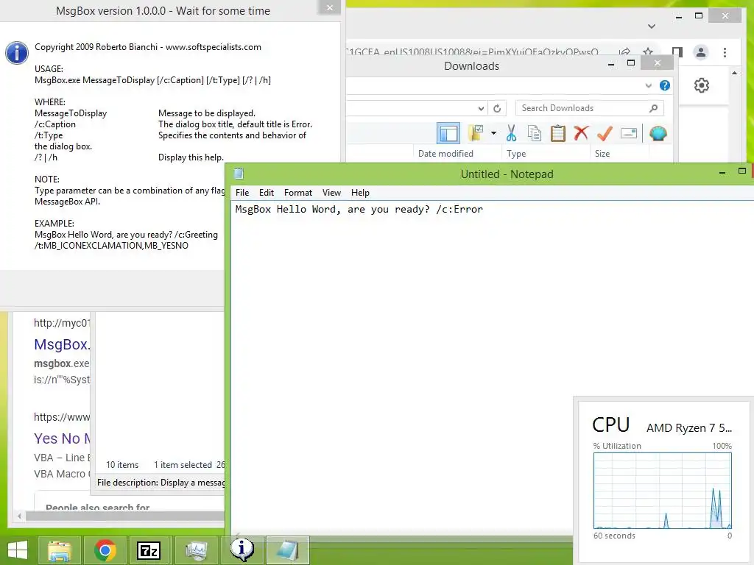Click the search magnifier icon in Downloads
This screenshot has height=565, width=754.
tap(653, 108)
